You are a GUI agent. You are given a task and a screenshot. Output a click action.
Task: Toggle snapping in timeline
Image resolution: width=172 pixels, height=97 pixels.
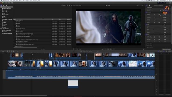[164, 51]
